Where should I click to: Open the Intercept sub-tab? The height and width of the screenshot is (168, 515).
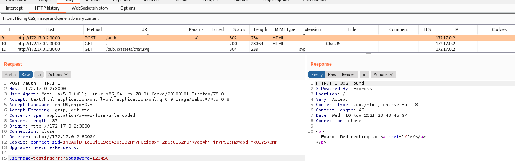tap(14, 8)
